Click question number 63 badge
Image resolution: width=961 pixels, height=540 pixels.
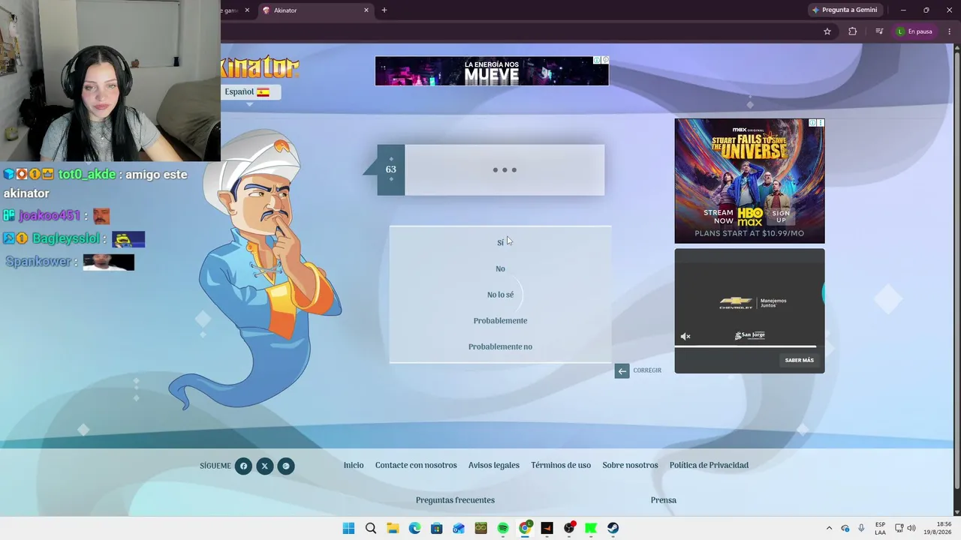(x=390, y=169)
